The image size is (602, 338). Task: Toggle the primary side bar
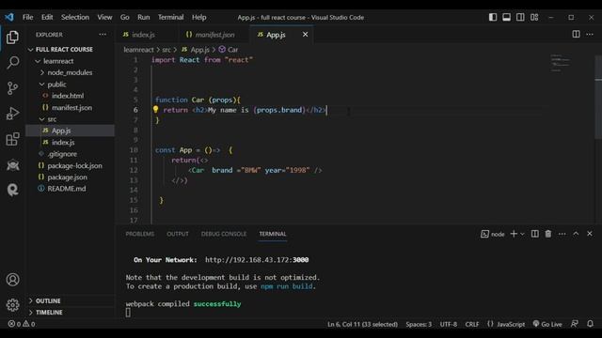pos(493,17)
